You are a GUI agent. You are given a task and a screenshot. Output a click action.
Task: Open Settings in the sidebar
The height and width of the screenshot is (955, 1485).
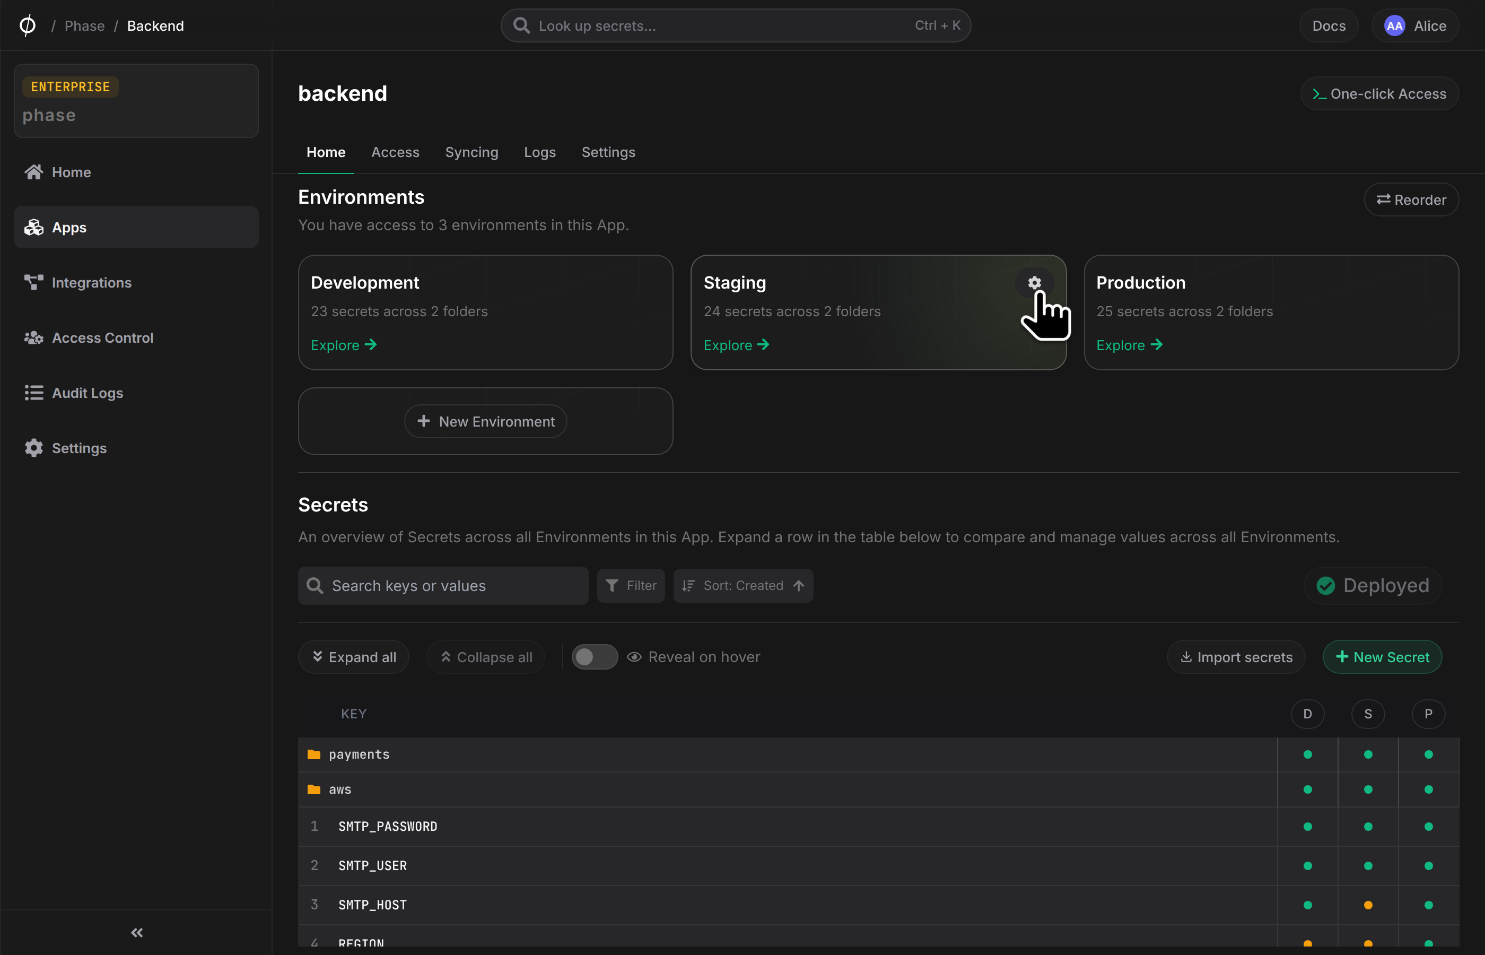136,448
